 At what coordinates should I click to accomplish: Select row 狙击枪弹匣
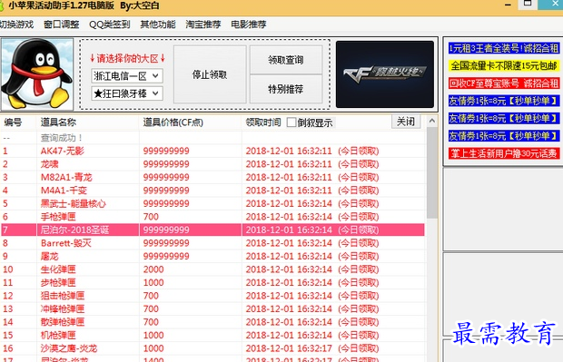(212, 296)
